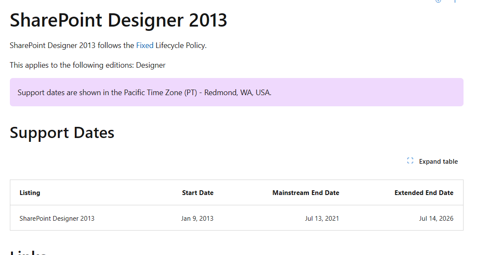
Task: Select the Mainstream End Date header
Action: (305, 193)
